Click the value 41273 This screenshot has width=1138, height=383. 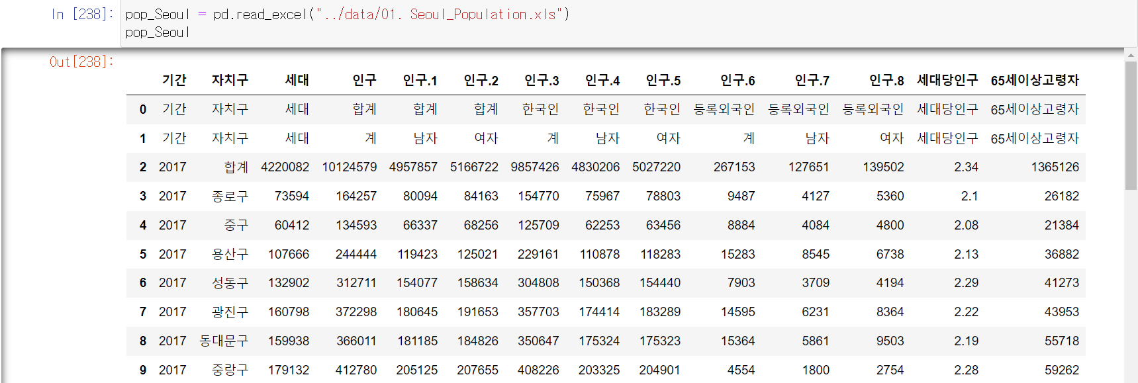pyautogui.click(x=1062, y=282)
